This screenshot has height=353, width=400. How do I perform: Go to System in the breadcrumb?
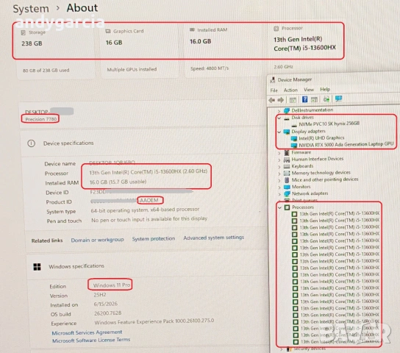31,9
